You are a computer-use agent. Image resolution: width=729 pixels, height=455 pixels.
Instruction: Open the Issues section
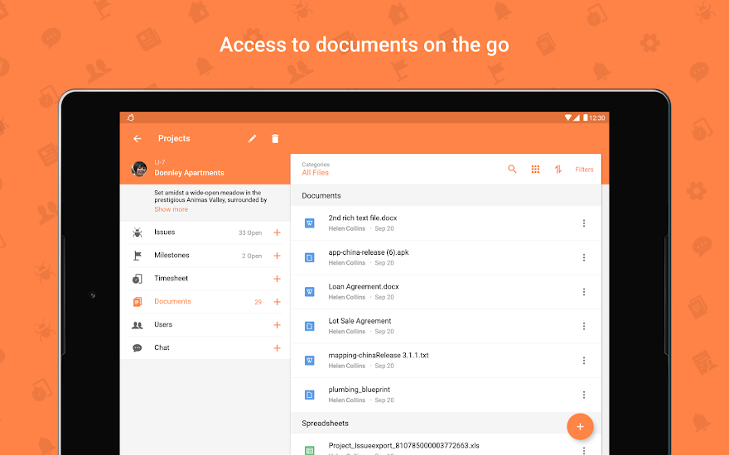point(205,232)
